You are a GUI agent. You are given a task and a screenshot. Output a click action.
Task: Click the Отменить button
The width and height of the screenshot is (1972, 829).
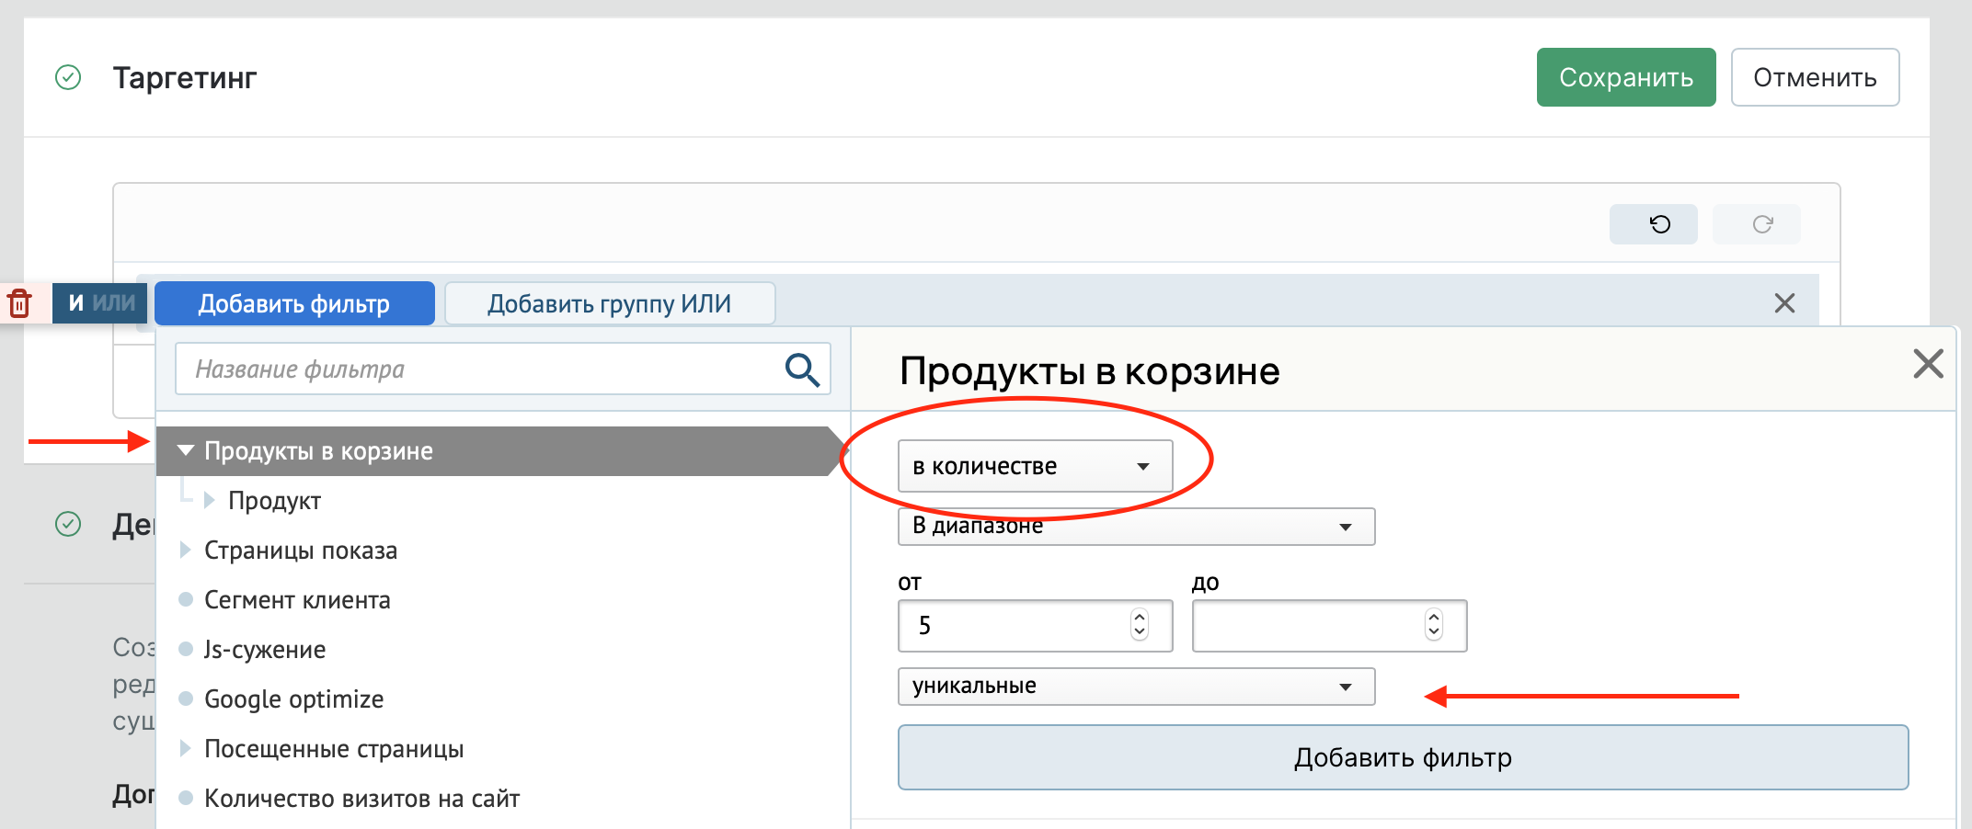[1815, 77]
